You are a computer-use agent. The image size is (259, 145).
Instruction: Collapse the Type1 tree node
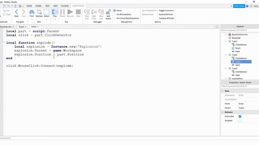(x=226, y=41)
